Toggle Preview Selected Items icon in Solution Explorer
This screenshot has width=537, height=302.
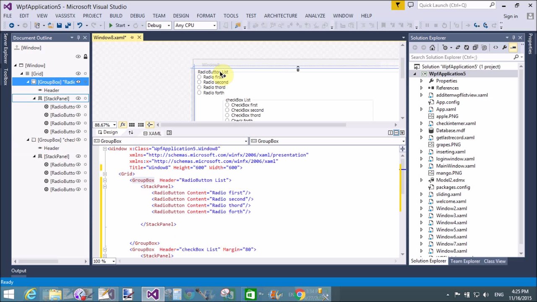click(x=513, y=47)
